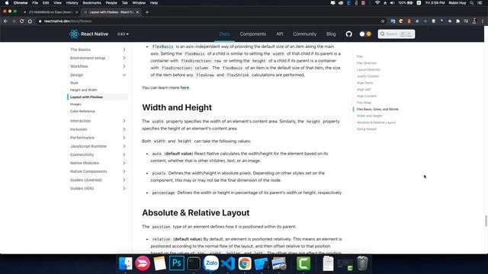Open the Chrome profile avatar
This screenshot has height=274, width=488.
(x=474, y=21)
